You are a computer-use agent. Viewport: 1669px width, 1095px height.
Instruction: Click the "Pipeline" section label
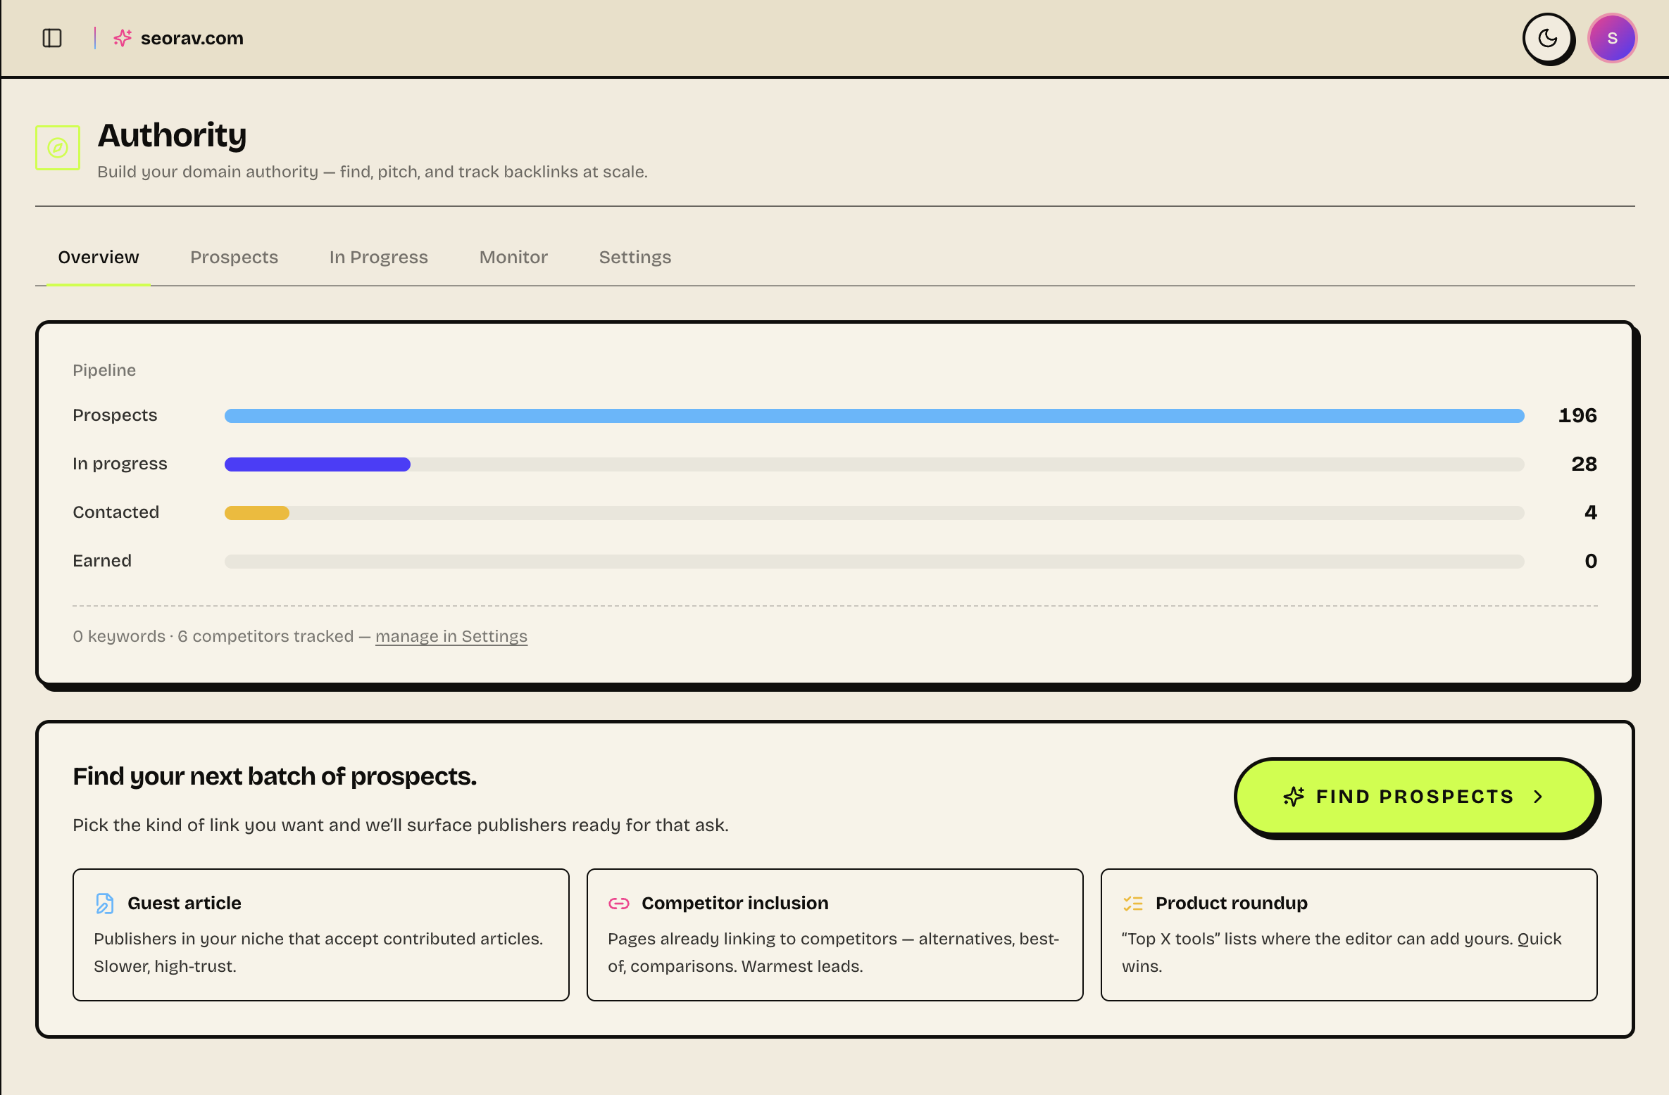[x=104, y=370]
